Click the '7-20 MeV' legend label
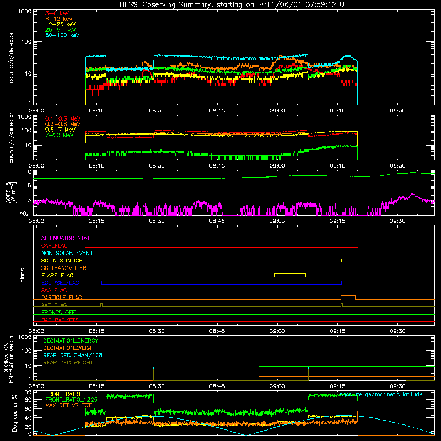 [x=60, y=135]
